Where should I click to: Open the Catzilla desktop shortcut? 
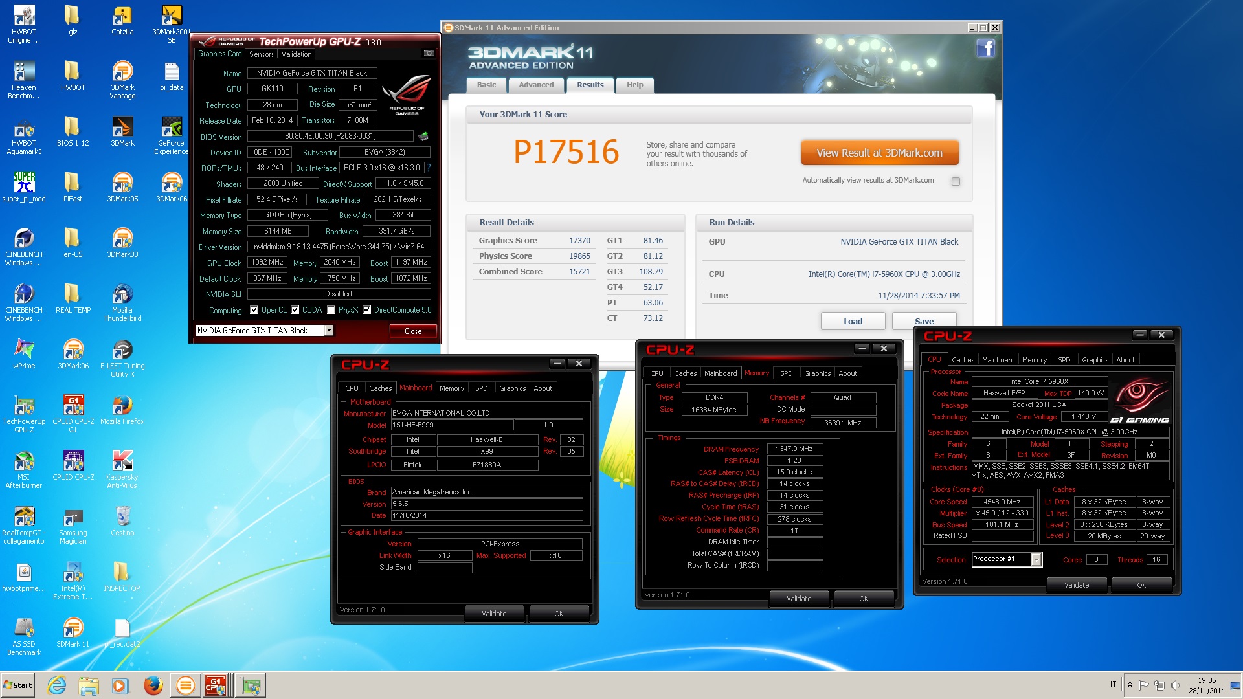(x=122, y=21)
